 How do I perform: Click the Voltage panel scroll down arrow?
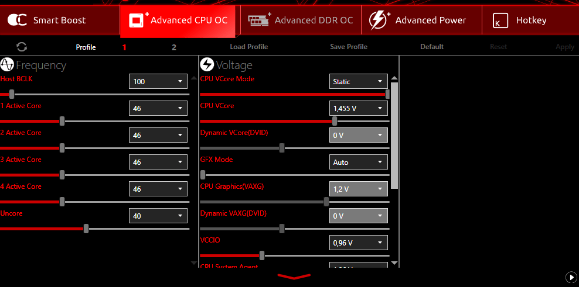[x=394, y=263]
